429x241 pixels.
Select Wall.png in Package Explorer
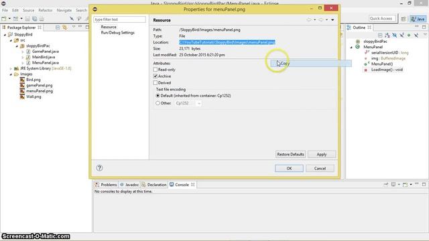[x=34, y=96]
